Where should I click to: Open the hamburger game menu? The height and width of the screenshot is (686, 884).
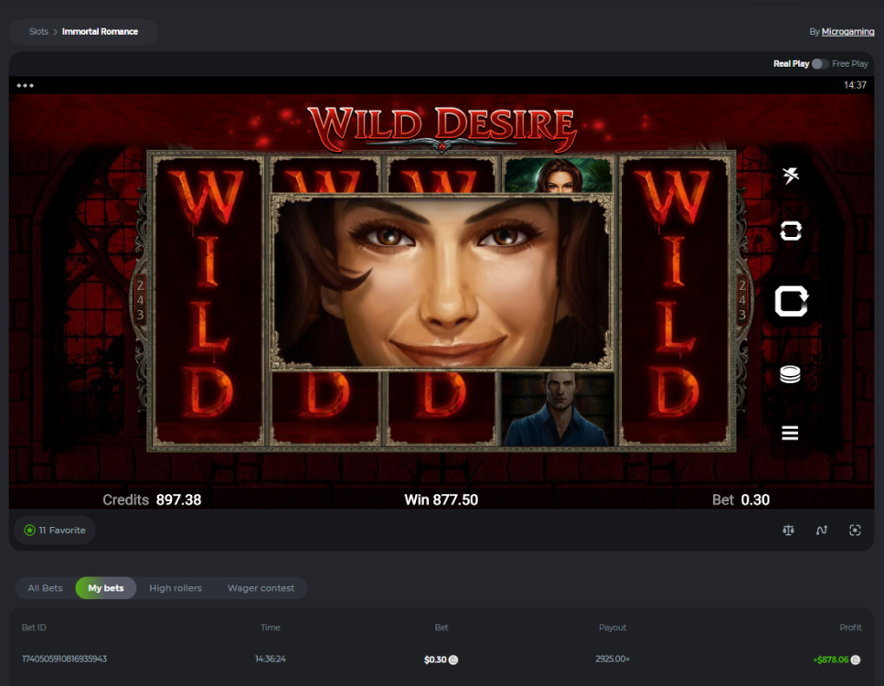791,433
